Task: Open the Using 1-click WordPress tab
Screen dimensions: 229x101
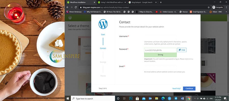Action: coord(111,2)
